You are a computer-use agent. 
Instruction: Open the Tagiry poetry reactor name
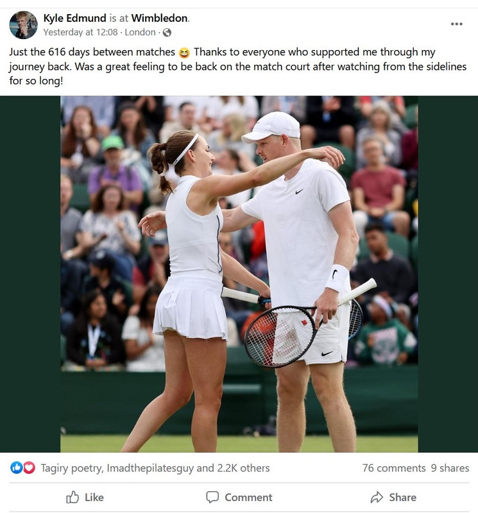click(71, 468)
